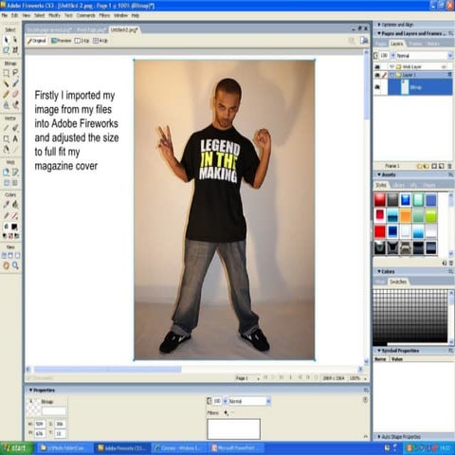Apply the red style in Styles panel
Viewport: 455px width, 455px height.
380,200
